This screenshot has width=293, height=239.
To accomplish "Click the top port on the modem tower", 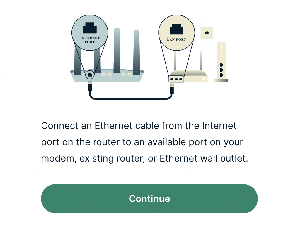I will (222, 65).
